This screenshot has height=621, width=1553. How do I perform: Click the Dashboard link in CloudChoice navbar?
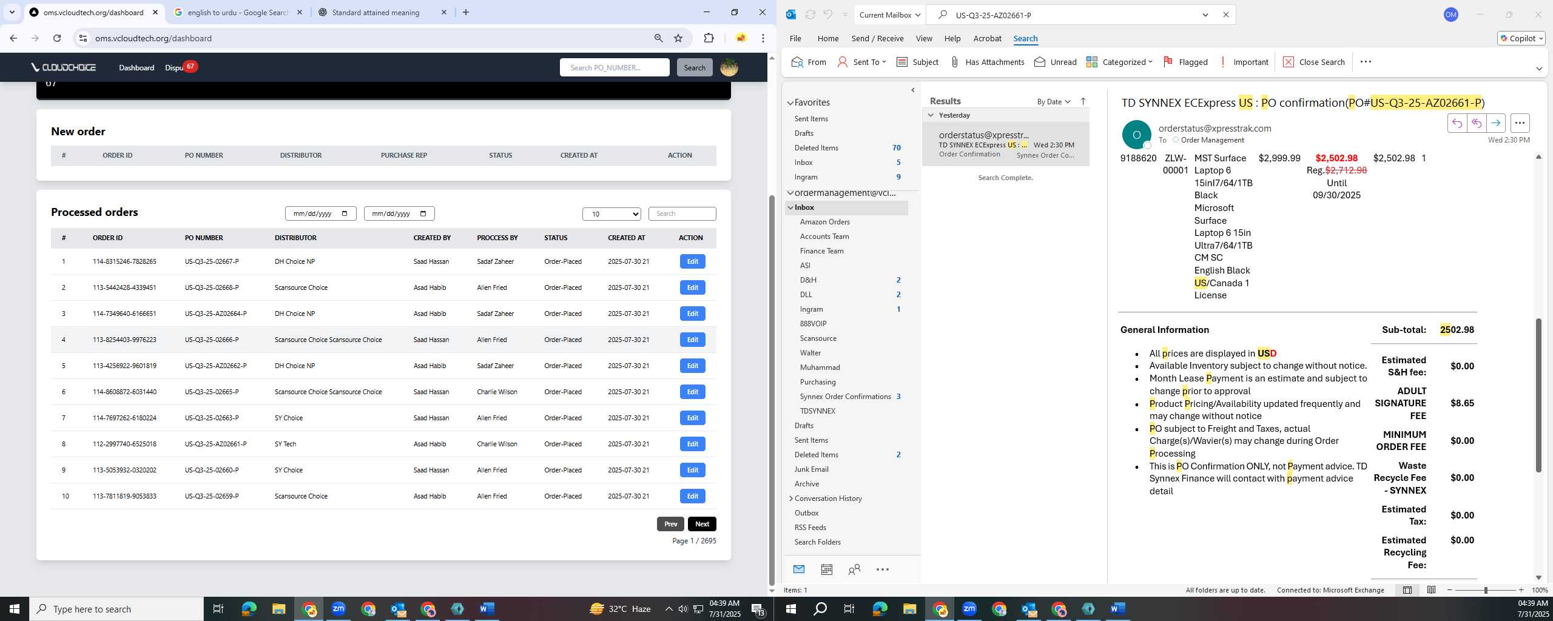point(136,67)
